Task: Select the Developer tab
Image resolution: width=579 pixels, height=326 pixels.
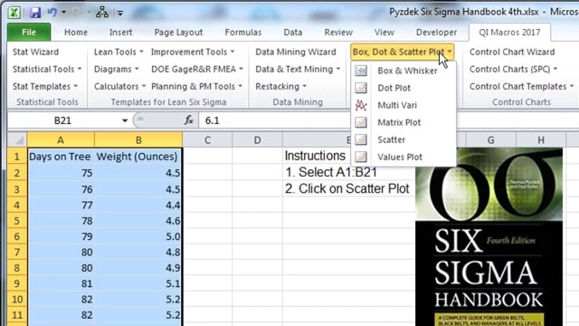Action: coord(436,33)
